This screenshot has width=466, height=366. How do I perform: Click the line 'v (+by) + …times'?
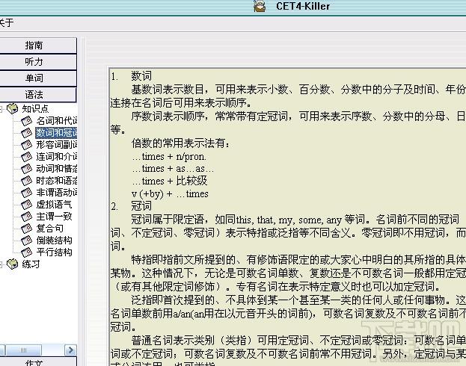tap(170, 194)
